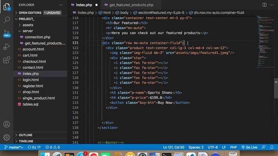Viewport: 278px width, 156px height.
Task: Synchronize changes in status bar
Action: 34,147
